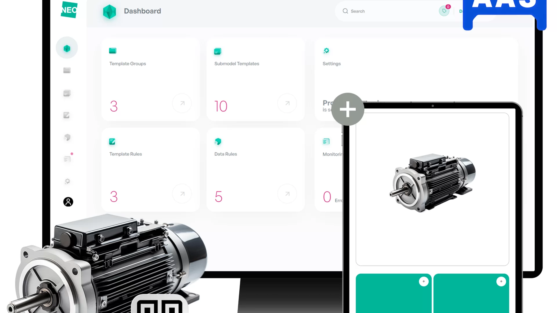Click the NEO logo in the sidebar
This screenshot has height=313, width=557.
69,10
